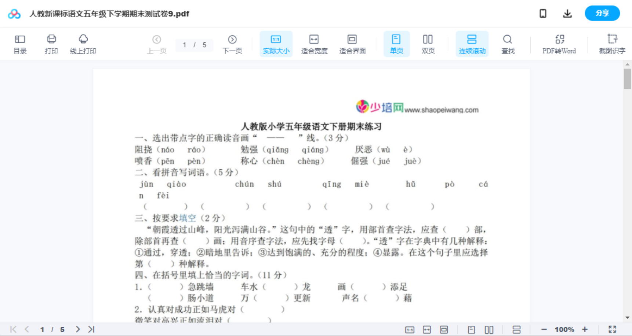Open the 查找 search tool
The image size is (632, 336).
coord(508,44)
